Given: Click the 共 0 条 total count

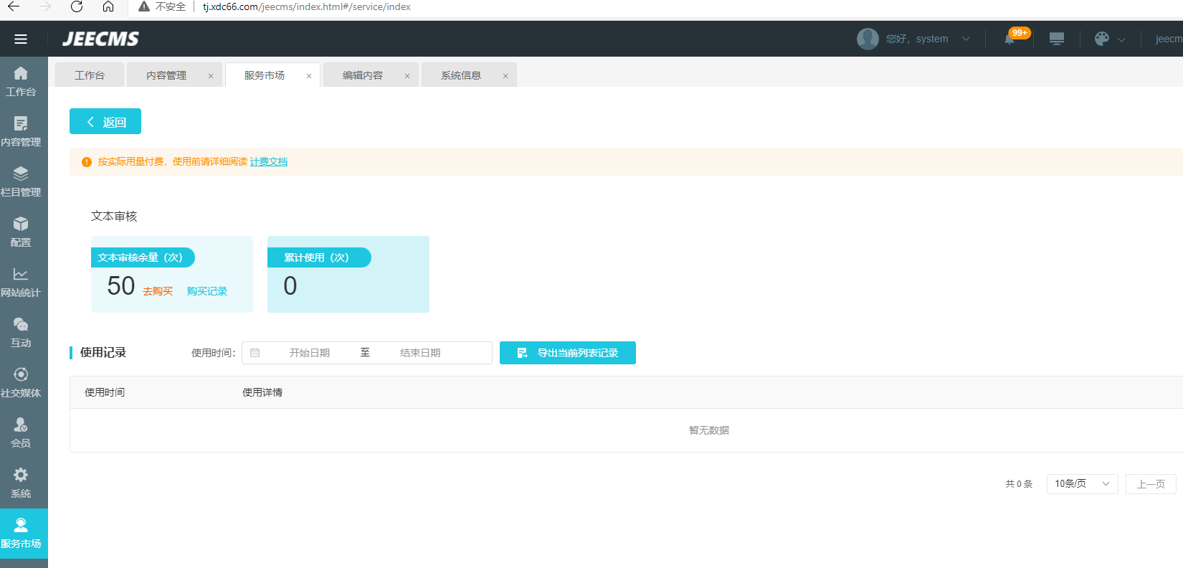Looking at the screenshot, I should point(1019,484).
